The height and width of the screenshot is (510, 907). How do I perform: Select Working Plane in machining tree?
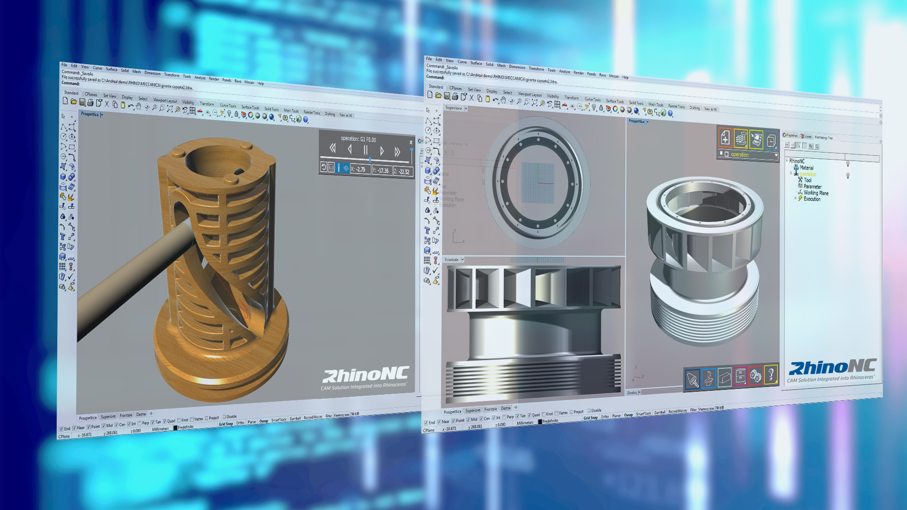816,193
